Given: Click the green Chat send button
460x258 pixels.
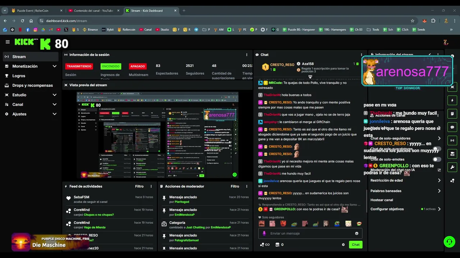Looking at the screenshot, I should [x=355, y=245].
